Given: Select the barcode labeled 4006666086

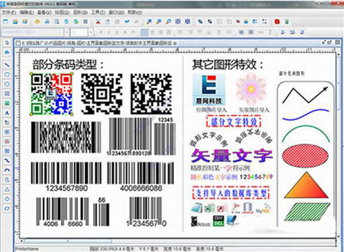Looking at the screenshot, I should pyautogui.click(x=140, y=177).
